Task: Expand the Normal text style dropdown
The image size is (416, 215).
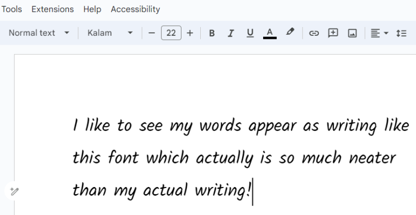Action: tap(39, 33)
